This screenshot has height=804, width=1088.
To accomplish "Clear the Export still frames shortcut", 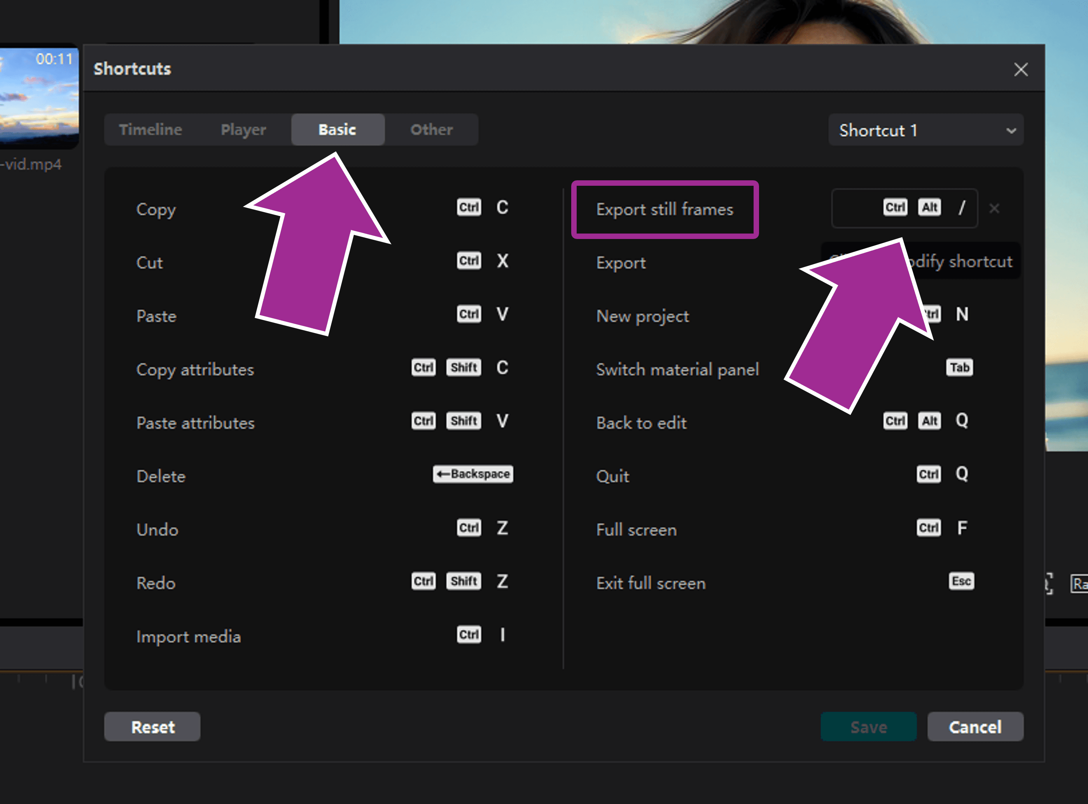I will pyautogui.click(x=994, y=208).
